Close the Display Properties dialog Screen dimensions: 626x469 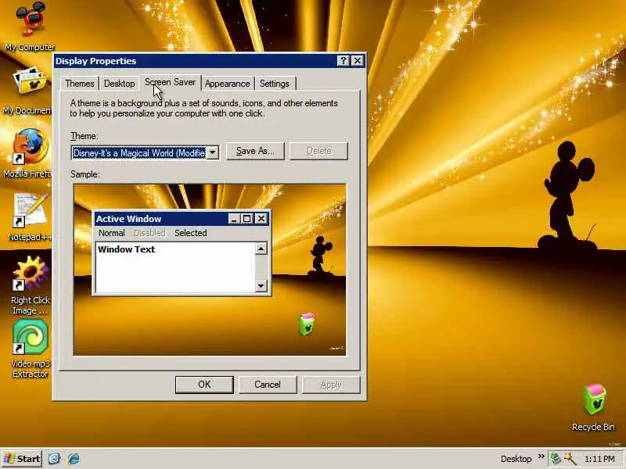point(358,61)
